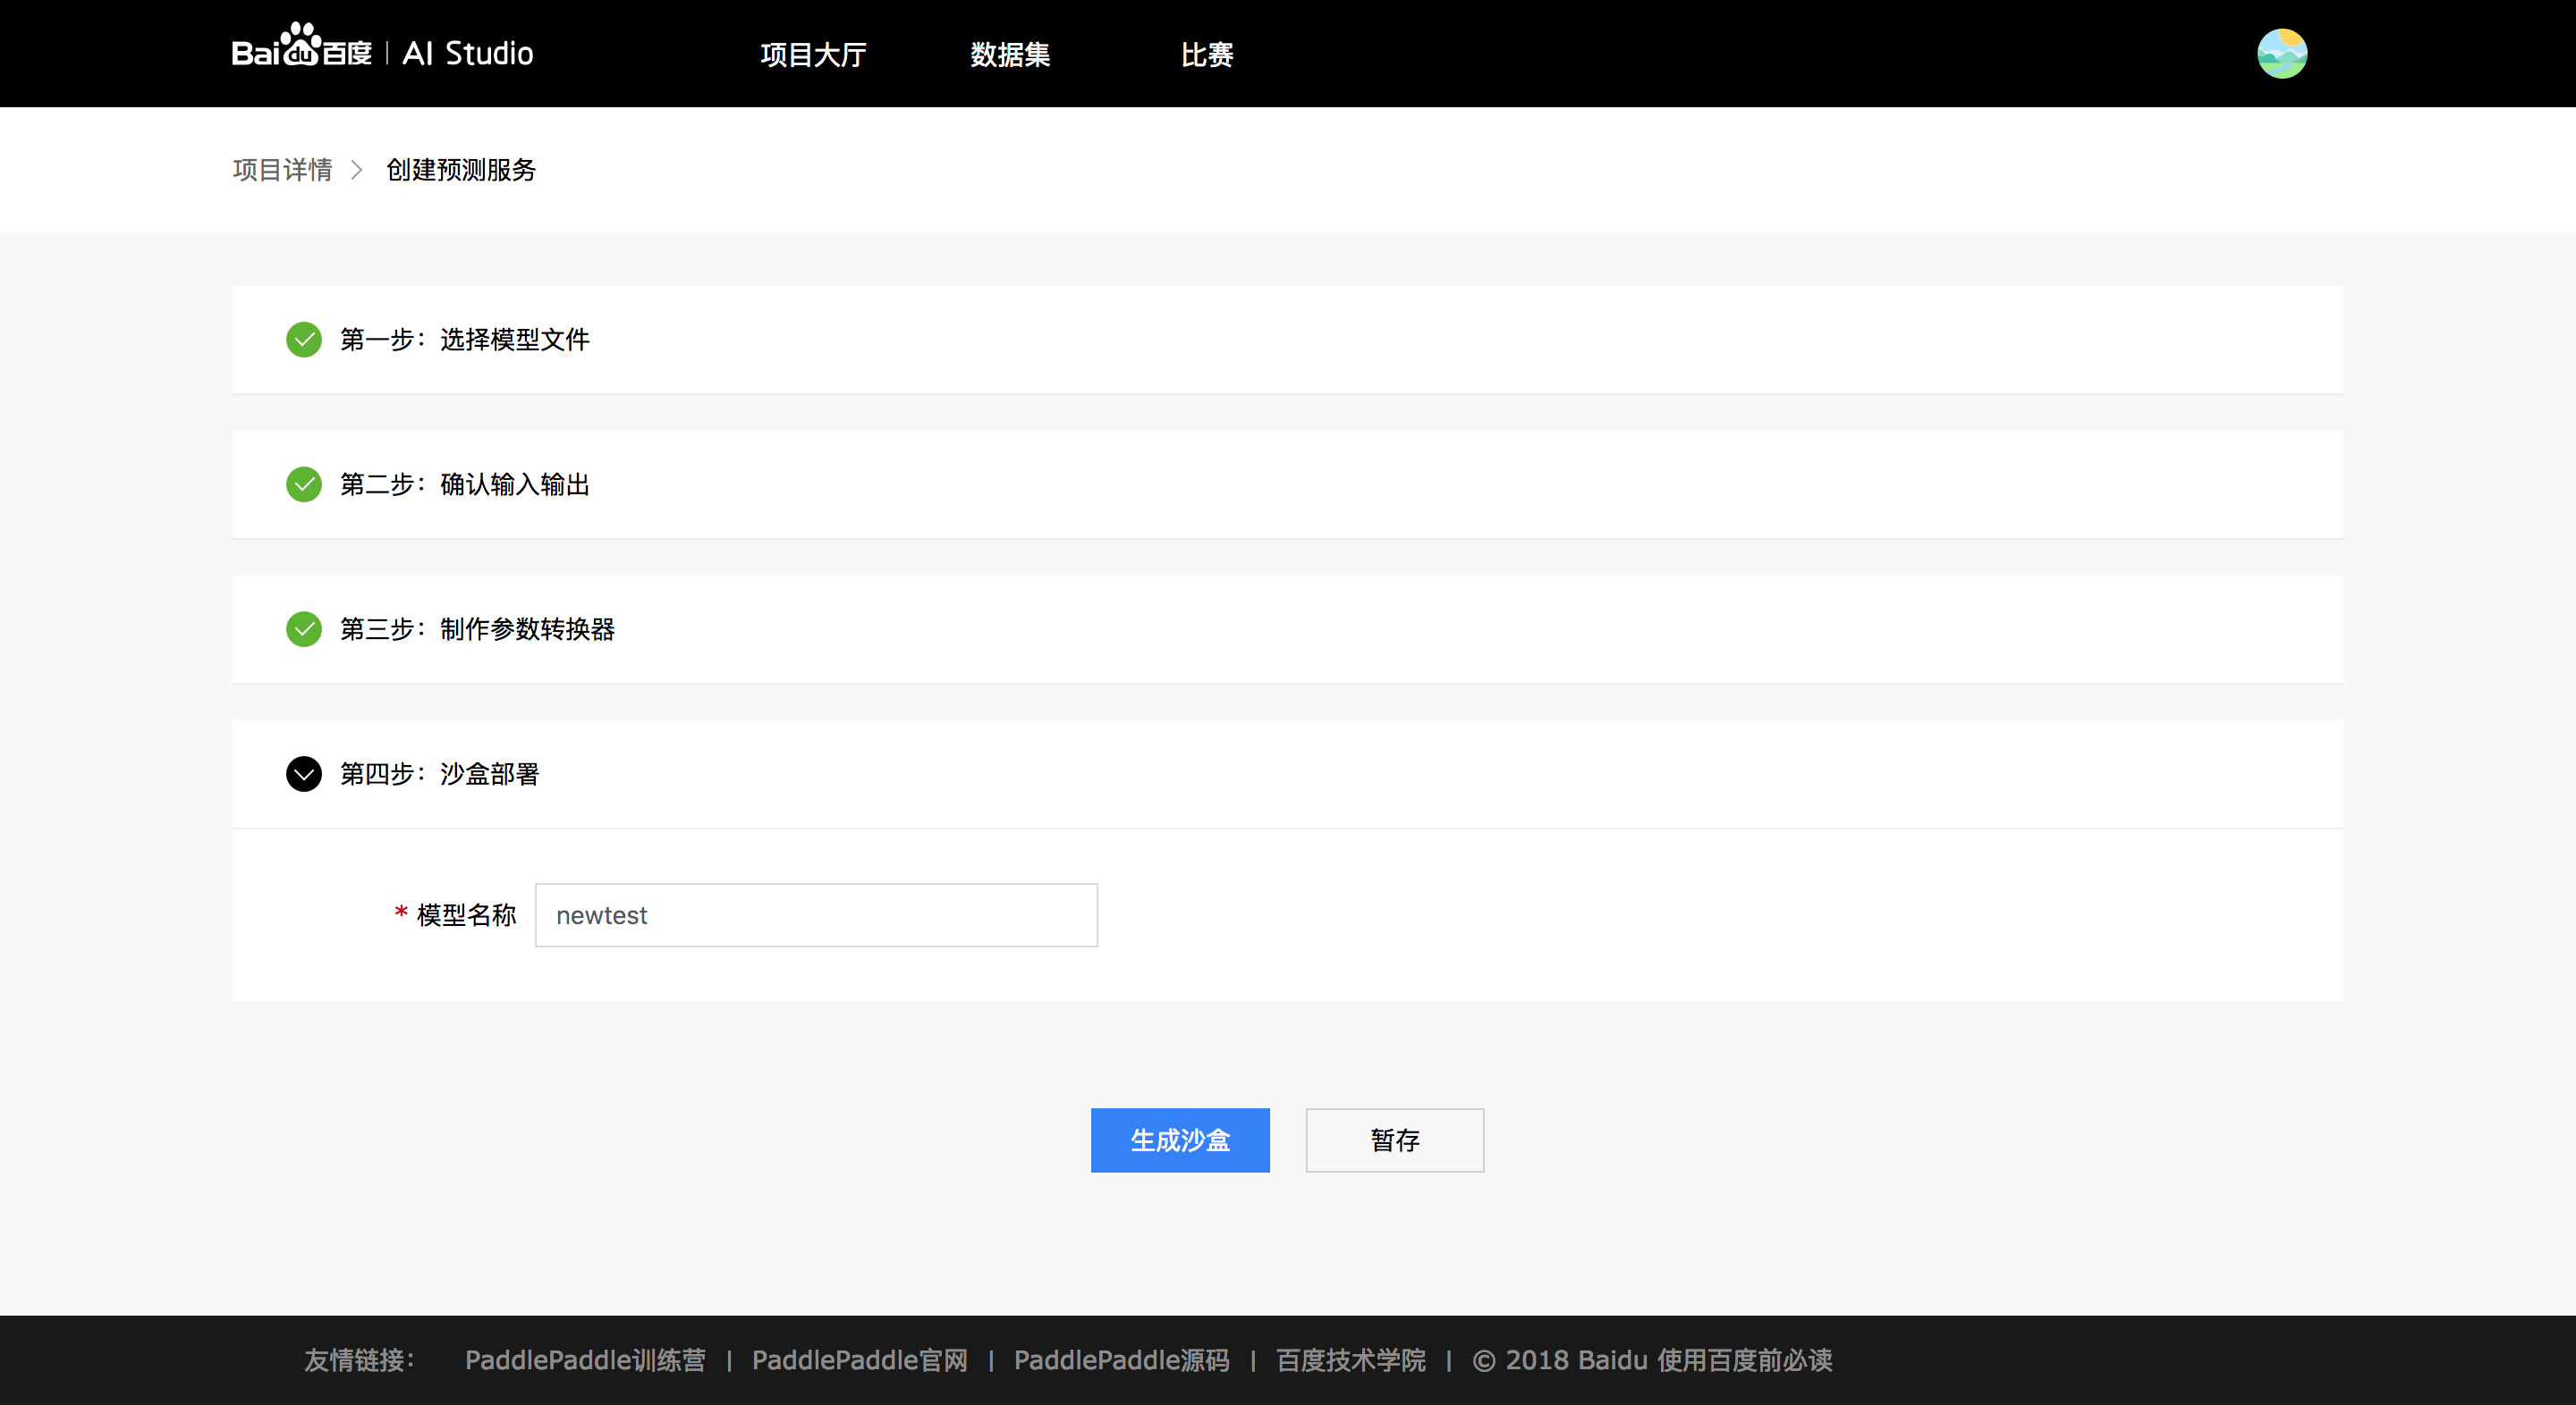Open the user avatar in header
The height and width of the screenshot is (1405, 2576).
2281,53
